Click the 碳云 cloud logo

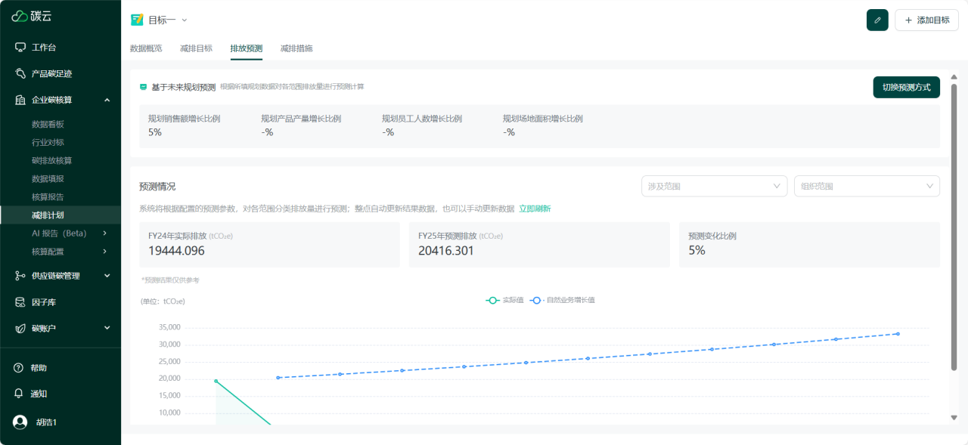click(x=20, y=16)
